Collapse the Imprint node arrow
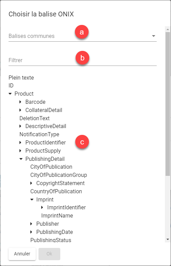This screenshot has height=266, width=171. [x=32, y=199]
